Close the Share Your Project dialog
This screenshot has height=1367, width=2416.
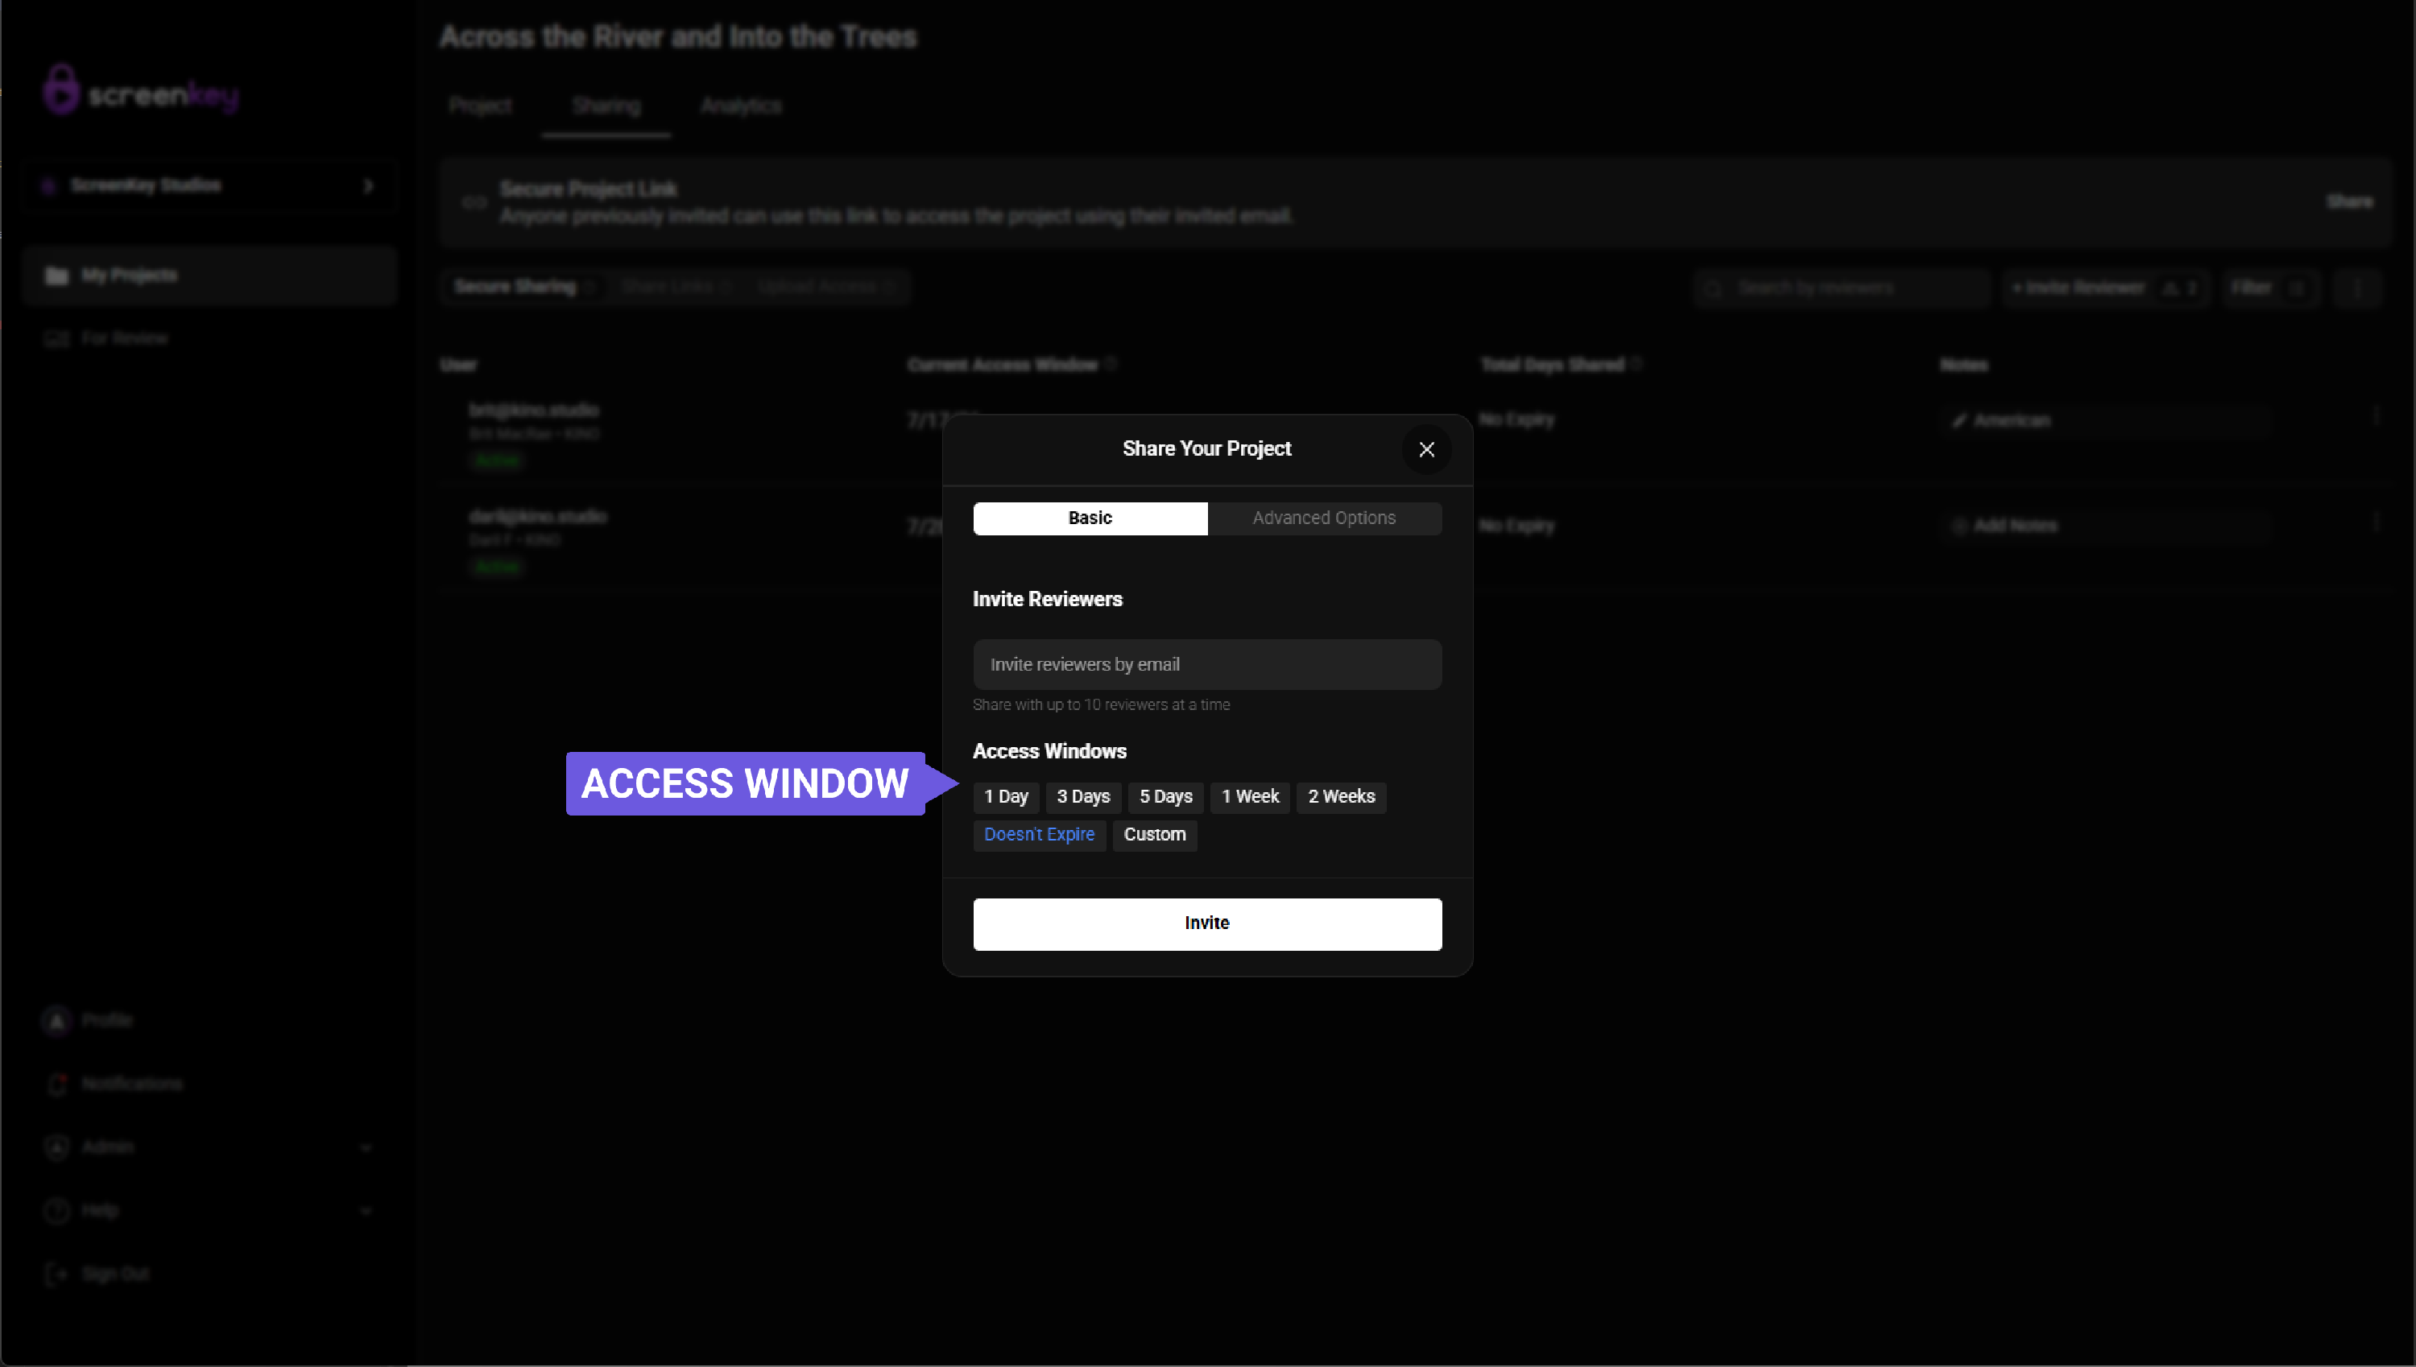click(x=1426, y=450)
